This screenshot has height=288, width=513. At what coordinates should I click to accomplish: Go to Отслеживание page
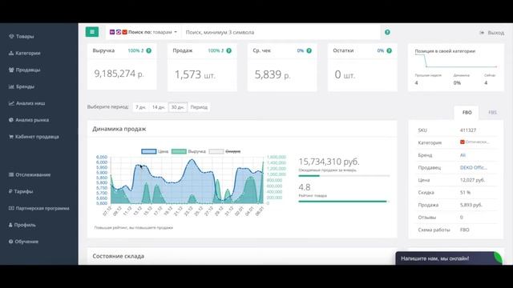[x=30, y=174]
